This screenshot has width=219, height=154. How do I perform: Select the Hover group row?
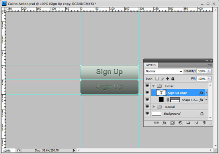tap(179, 86)
